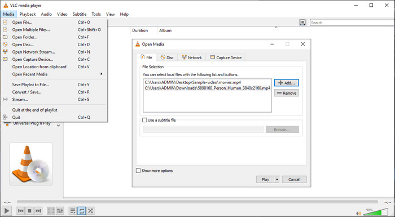Choose Stream... menu entry
This screenshot has width=395, height=217.
[54, 99]
